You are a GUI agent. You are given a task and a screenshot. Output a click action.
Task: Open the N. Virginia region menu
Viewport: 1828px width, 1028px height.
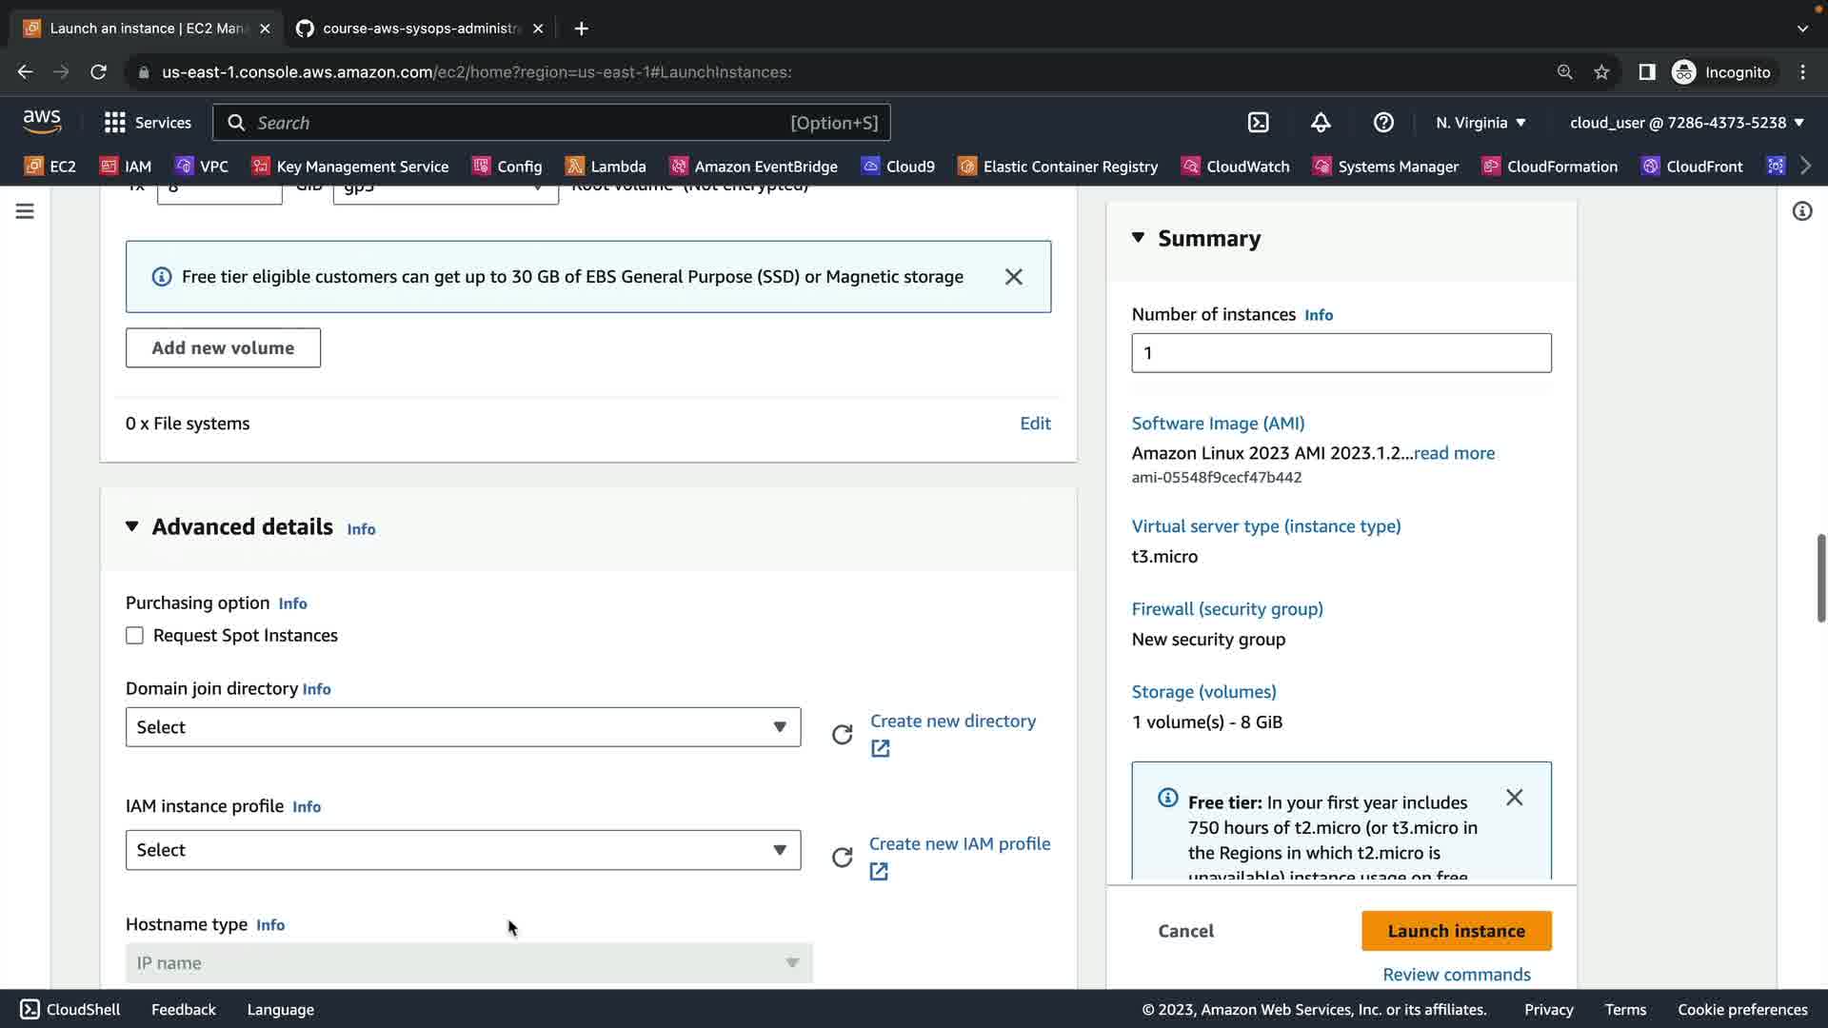tap(1480, 123)
